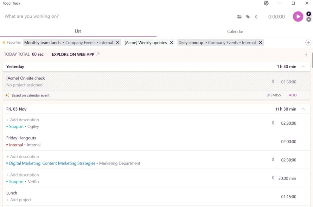Open the three-dot options menu
The width and height of the screenshot is (313, 207).
(306, 54)
